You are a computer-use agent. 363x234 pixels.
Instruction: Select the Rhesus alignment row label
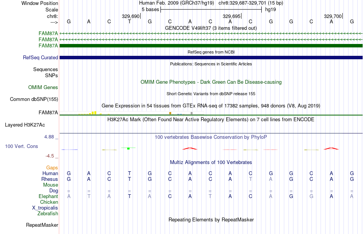(50, 179)
